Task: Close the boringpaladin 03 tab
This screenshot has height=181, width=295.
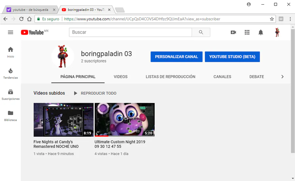Action: [x=109, y=10]
